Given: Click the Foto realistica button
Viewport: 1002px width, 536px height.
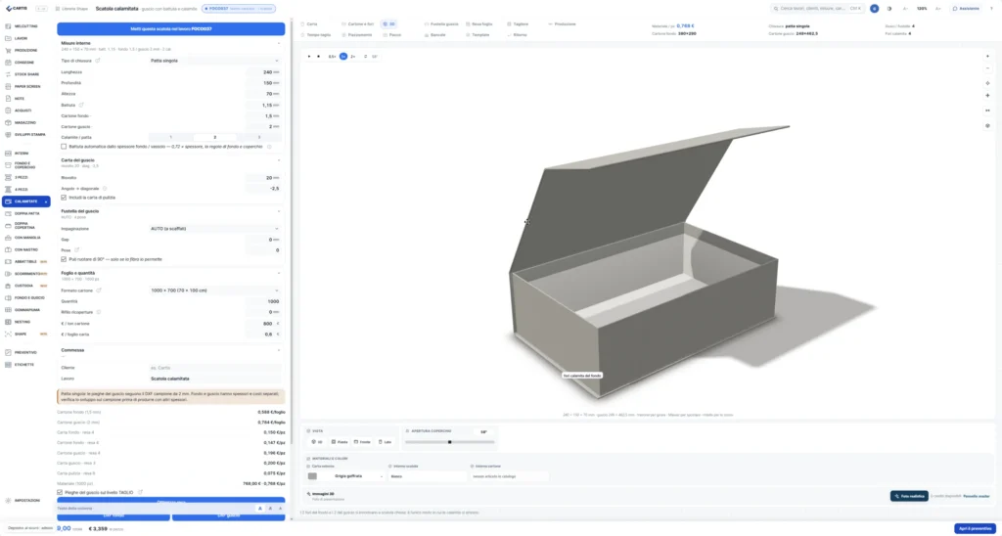Looking at the screenshot, I should click(x=909, y=496).
